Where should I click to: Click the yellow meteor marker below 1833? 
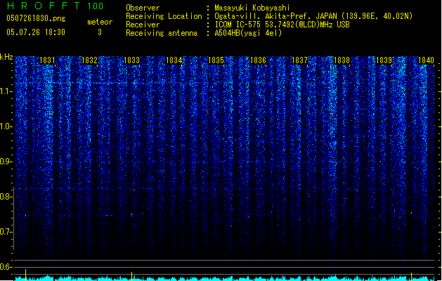(x=131, y=276)
